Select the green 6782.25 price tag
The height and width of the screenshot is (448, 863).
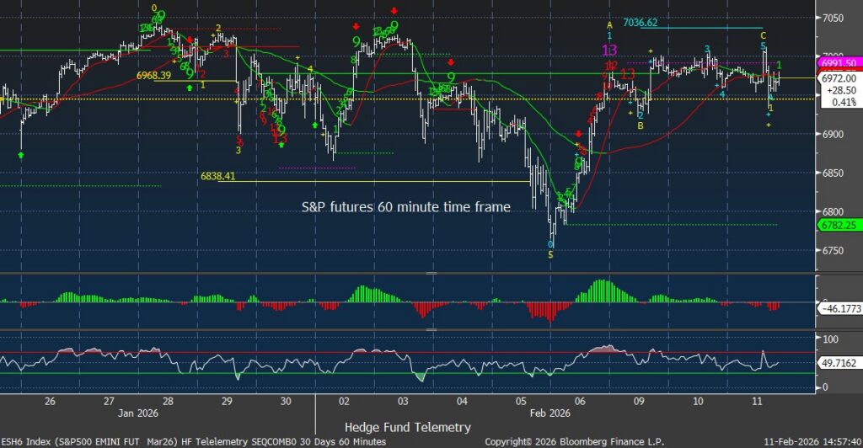(x=837, y=225)
